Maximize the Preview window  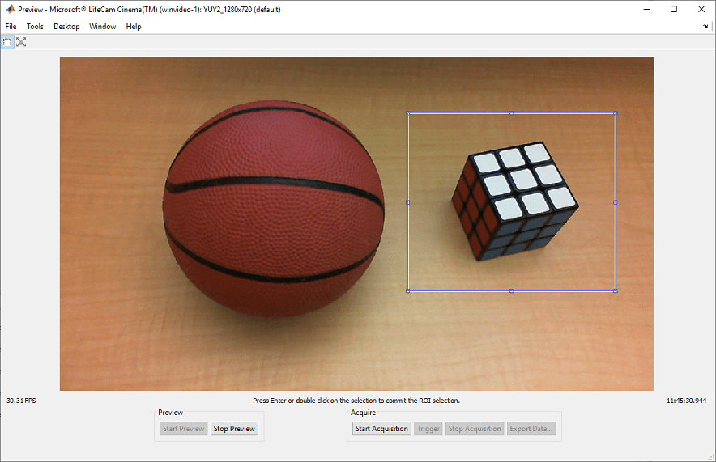674,9
